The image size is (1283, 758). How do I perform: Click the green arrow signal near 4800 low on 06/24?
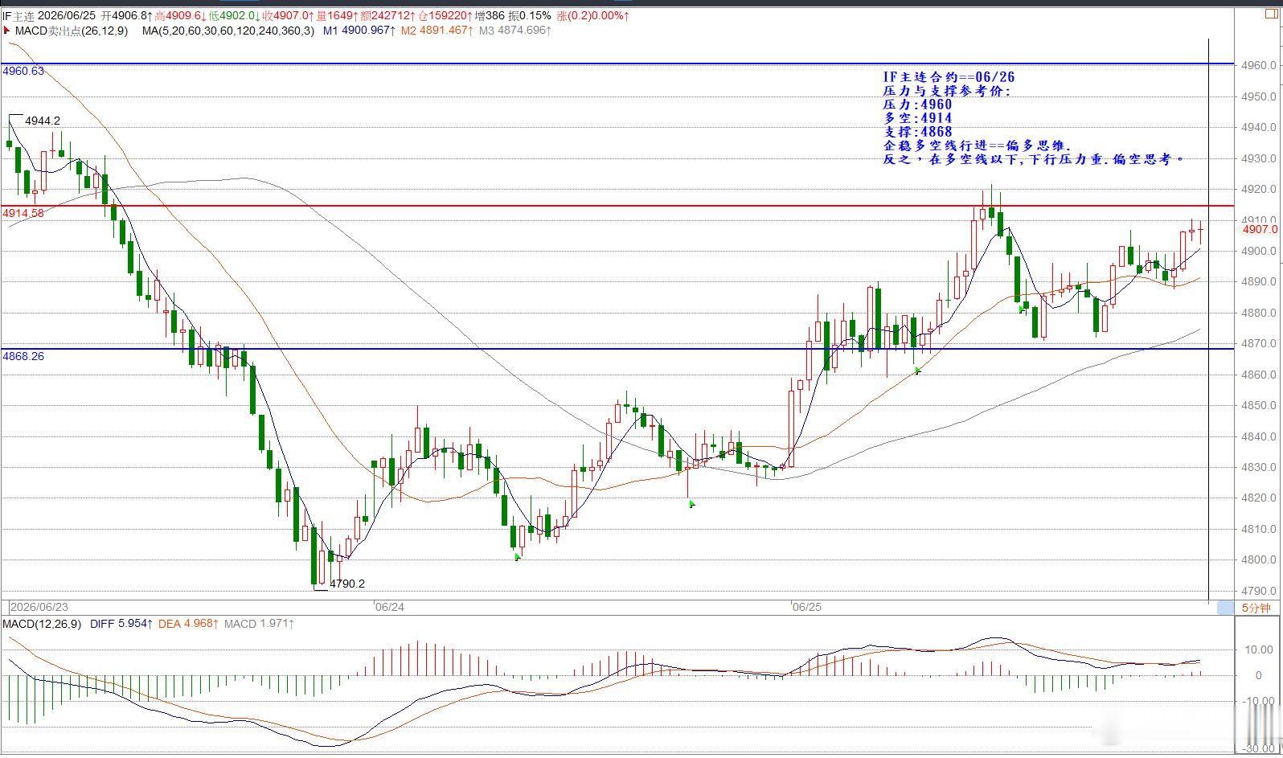[x=518, y=556]
